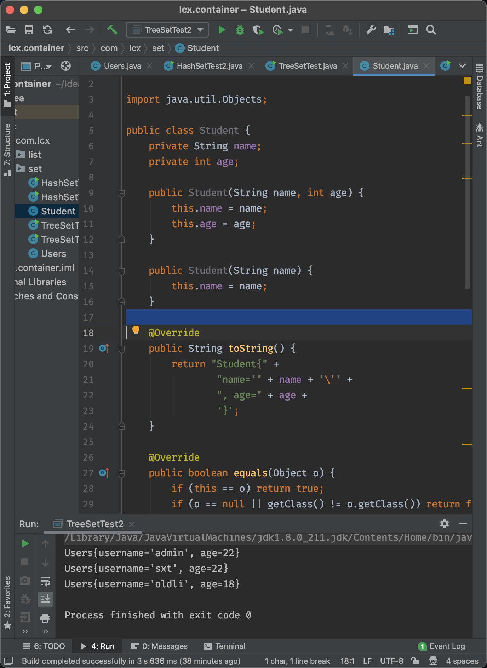Click the UTF-8 encoding selector
Screen dimensions: 487x668
pos(391,661)
